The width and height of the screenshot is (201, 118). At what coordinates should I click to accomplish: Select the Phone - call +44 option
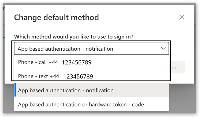click(x=55, y=63)
